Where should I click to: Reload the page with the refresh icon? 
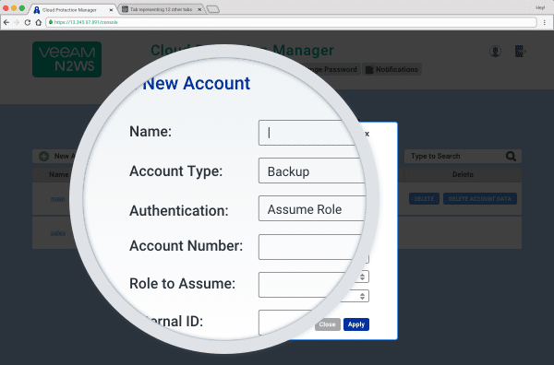pos(28,22)
